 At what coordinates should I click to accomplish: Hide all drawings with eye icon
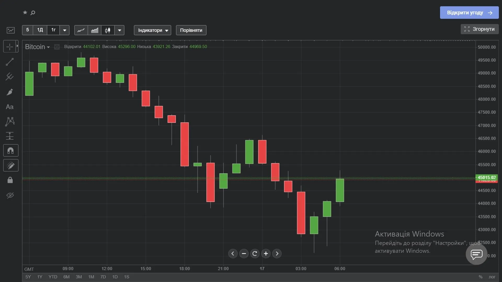click(x=10, y=195)
